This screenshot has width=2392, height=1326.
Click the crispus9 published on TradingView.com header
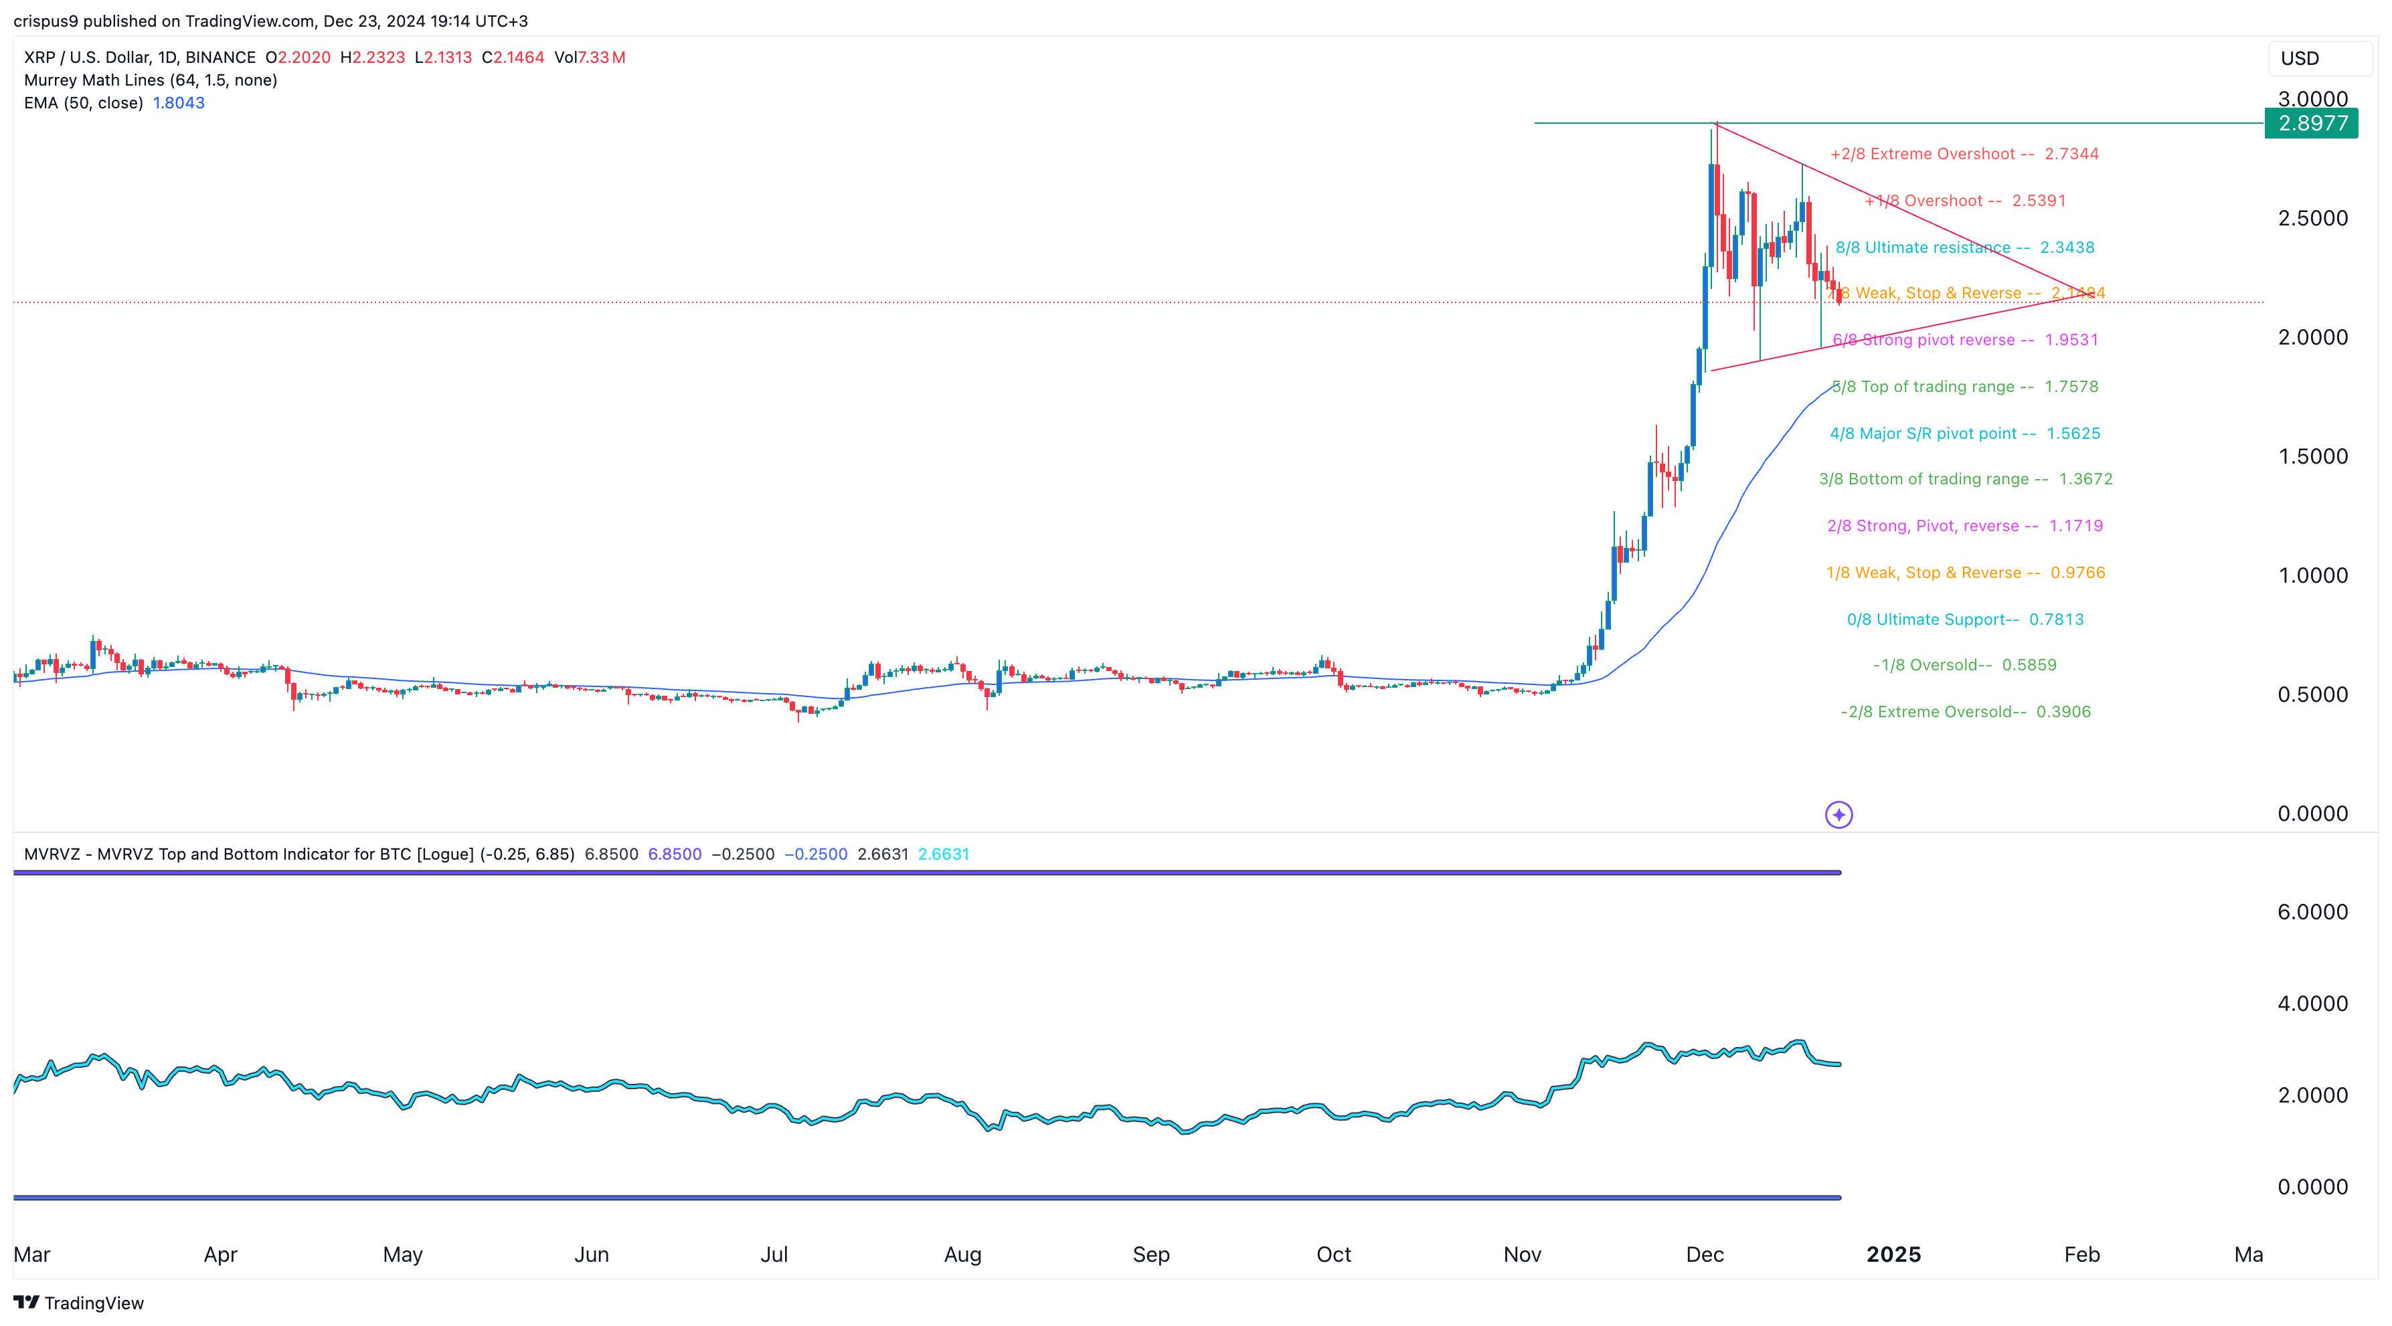coord(270,21)
